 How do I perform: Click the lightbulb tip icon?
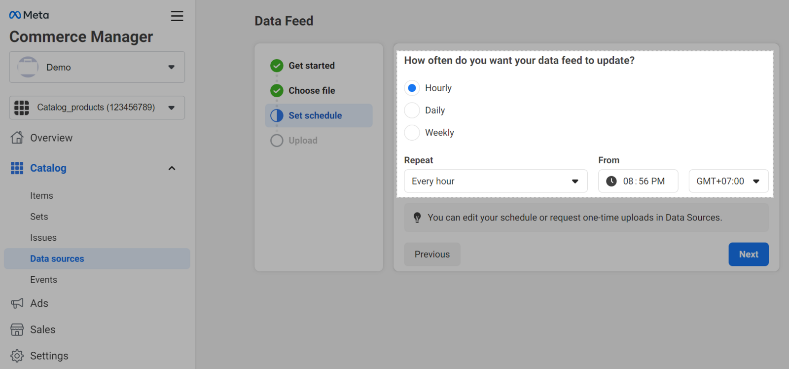[x=417, y=218]
